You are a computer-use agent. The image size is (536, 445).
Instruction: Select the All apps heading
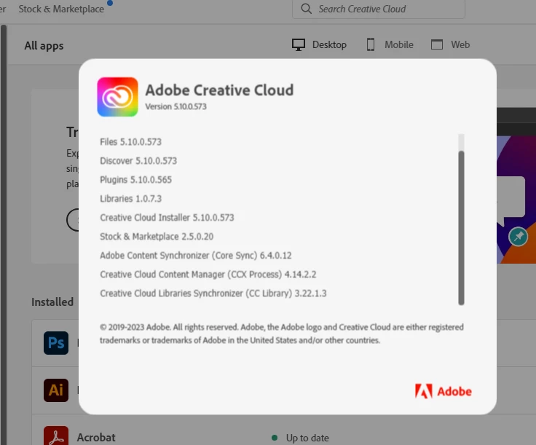(x=44, y=45)
